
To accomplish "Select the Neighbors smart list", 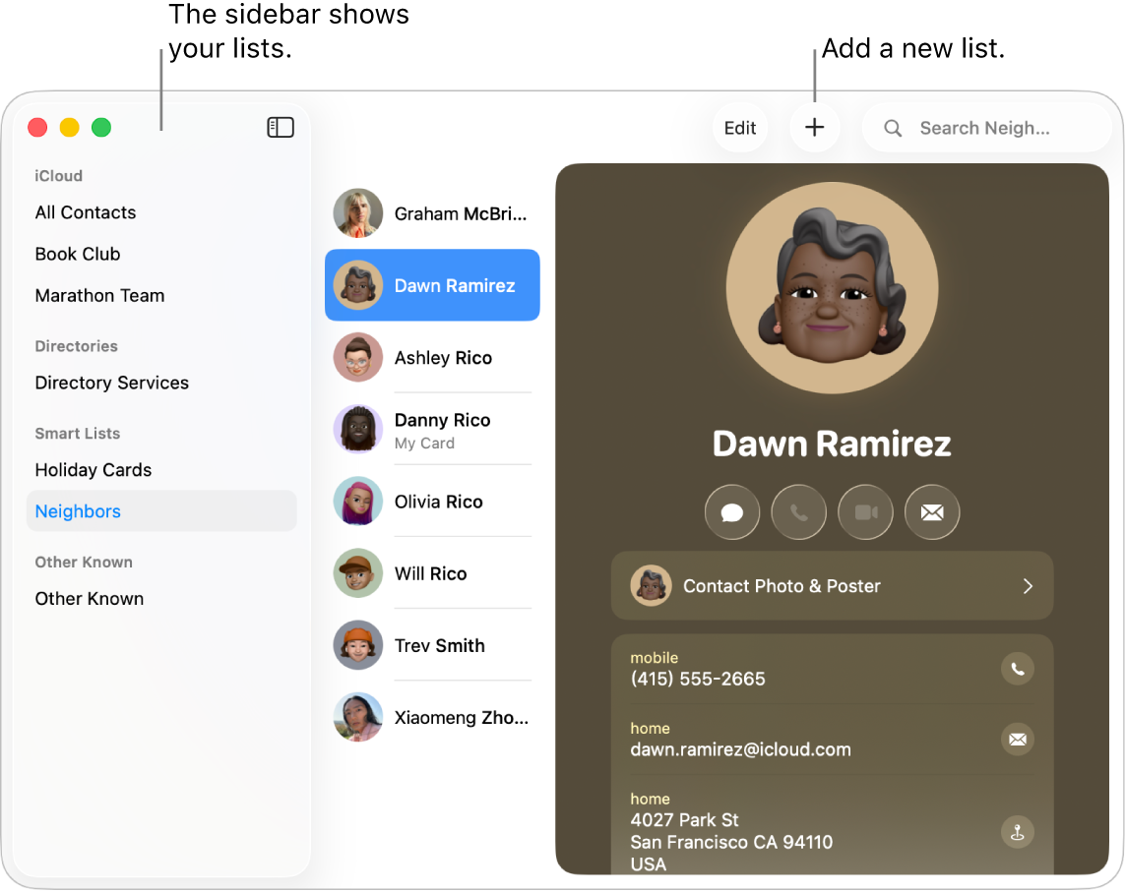I will [78, 510].
